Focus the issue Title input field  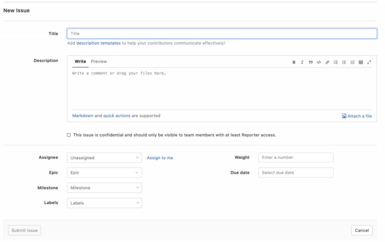(x=222, y=34)
